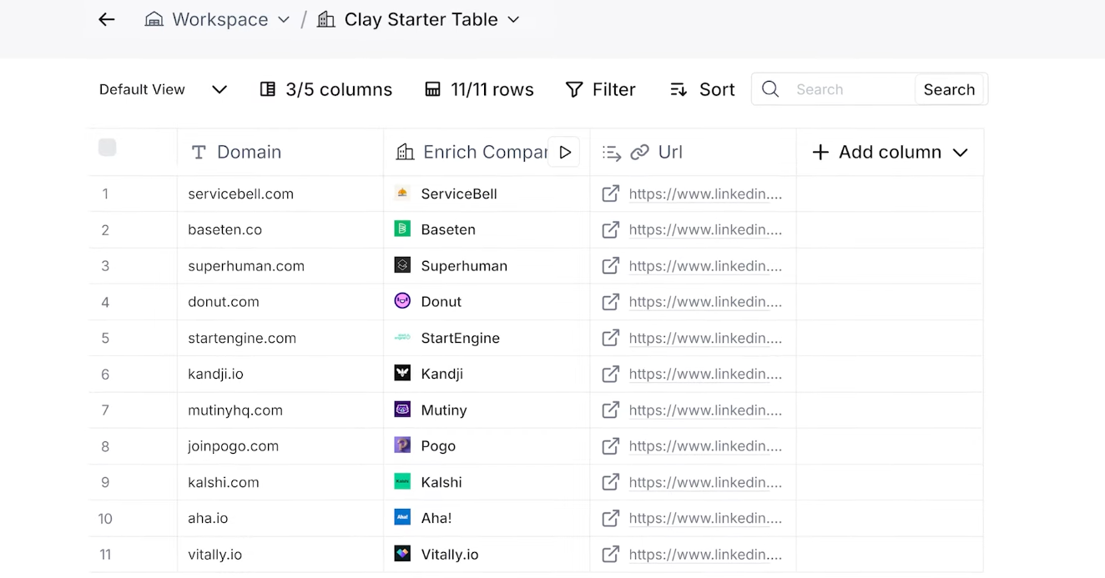
Task: Open the Filter options
Action: (x=601, y=89)
